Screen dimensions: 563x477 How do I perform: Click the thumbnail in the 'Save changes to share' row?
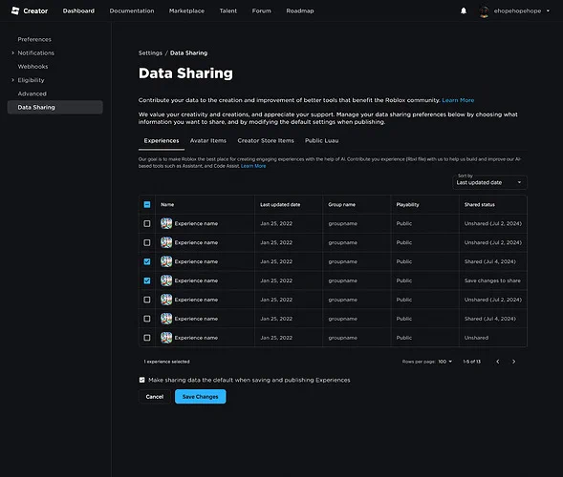click(166, 280)
